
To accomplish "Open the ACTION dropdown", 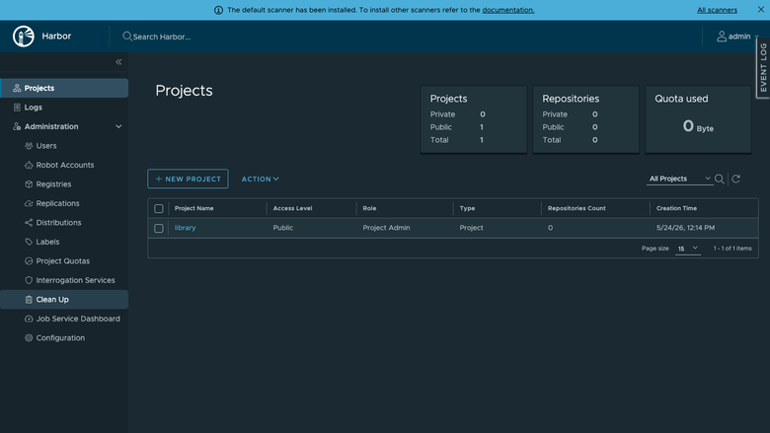I will click(x=261, y=179).
